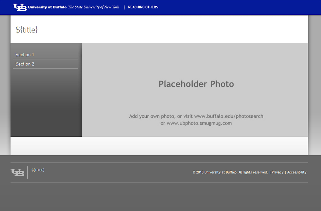This screenshot has width=321, height=211.
Task: Click the © 2013 University at Buffalo text
Action: point(215,172)
